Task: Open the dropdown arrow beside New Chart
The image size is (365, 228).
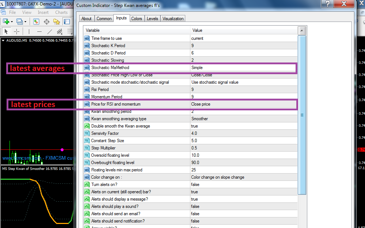Action: [x=12, y=22]
